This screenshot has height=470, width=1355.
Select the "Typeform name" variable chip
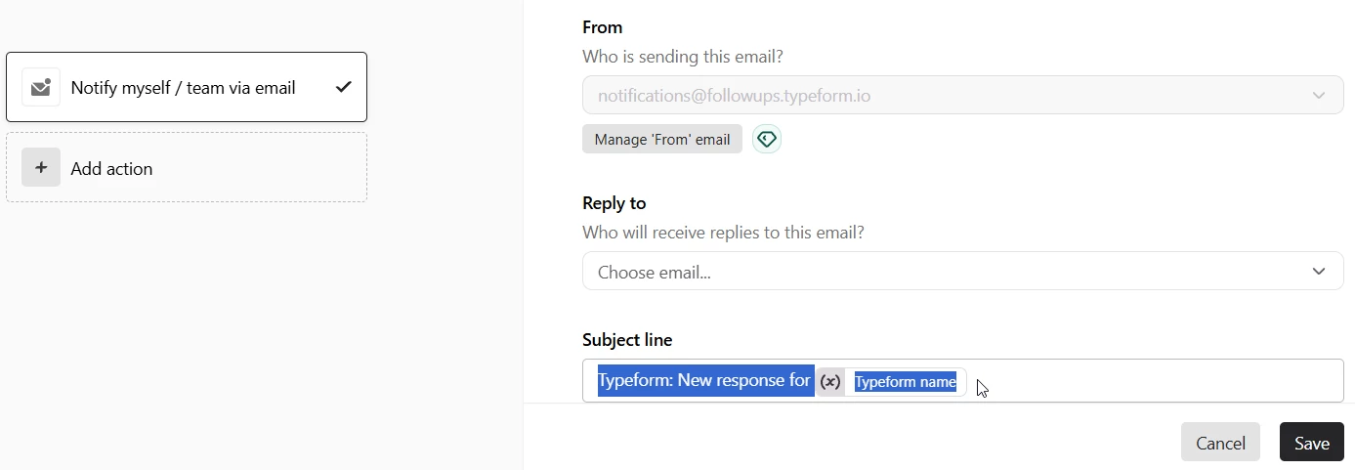[905, 382]
